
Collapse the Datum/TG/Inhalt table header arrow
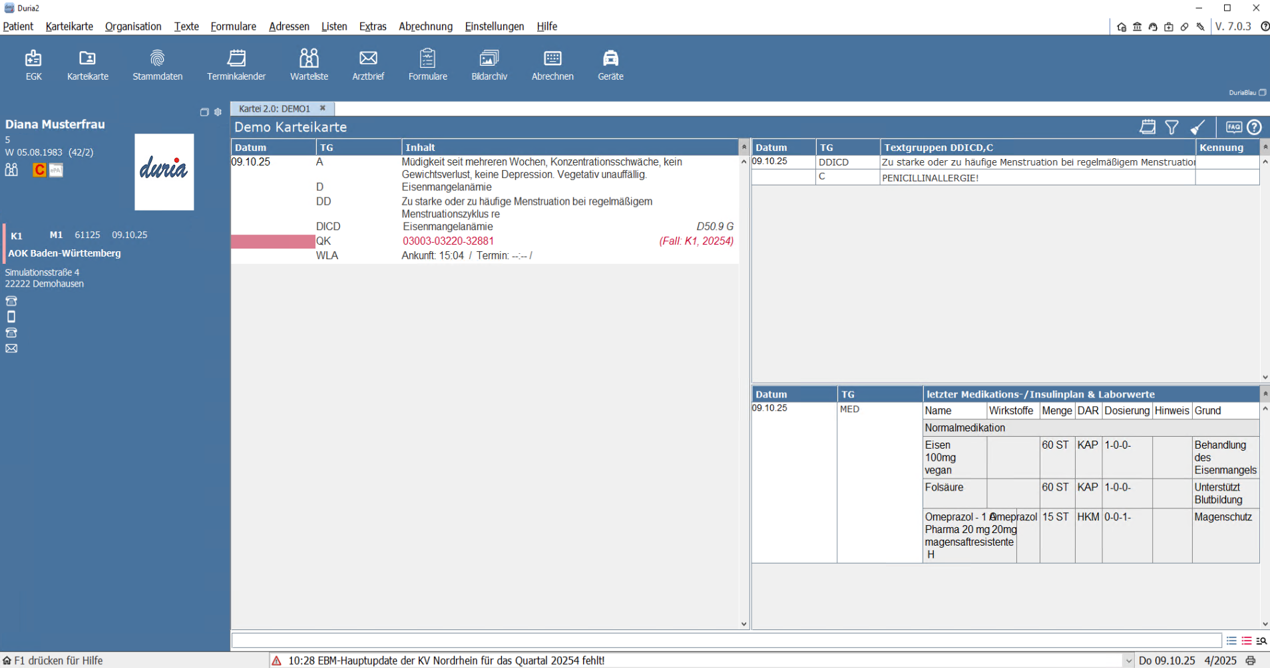click(x=743, y=147)
